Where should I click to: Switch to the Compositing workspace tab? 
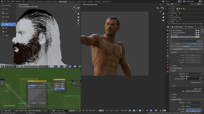(47, 2)
